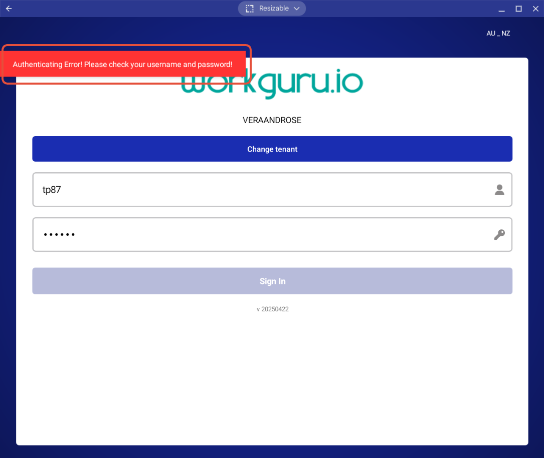Click the resizable dashed-square icon
Image resolution: width=544 pixels, height=458 pixels.
tap(250, 9)
